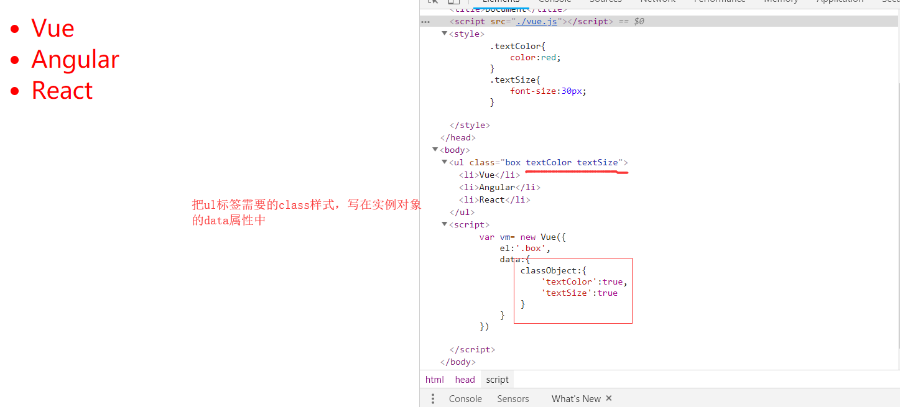
Task: Close the What's New drawer tab
Action: [x=609, y=398]
